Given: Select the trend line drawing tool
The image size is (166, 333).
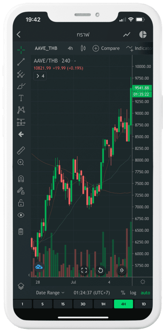Looking at the screenshot, I should [21, 62].
